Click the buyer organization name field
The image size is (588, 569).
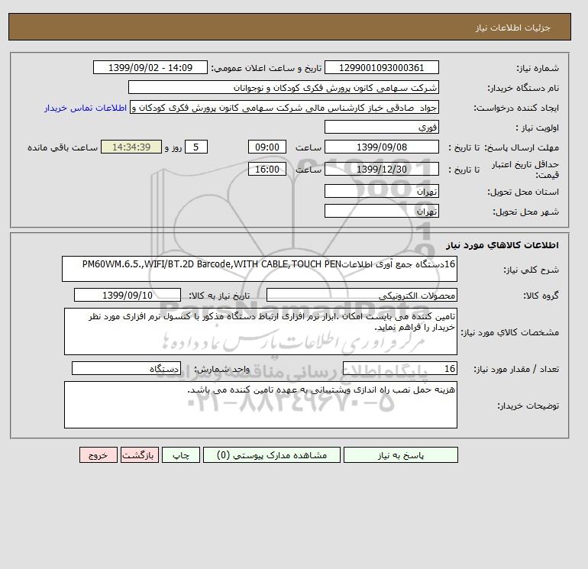pos(283,87)
